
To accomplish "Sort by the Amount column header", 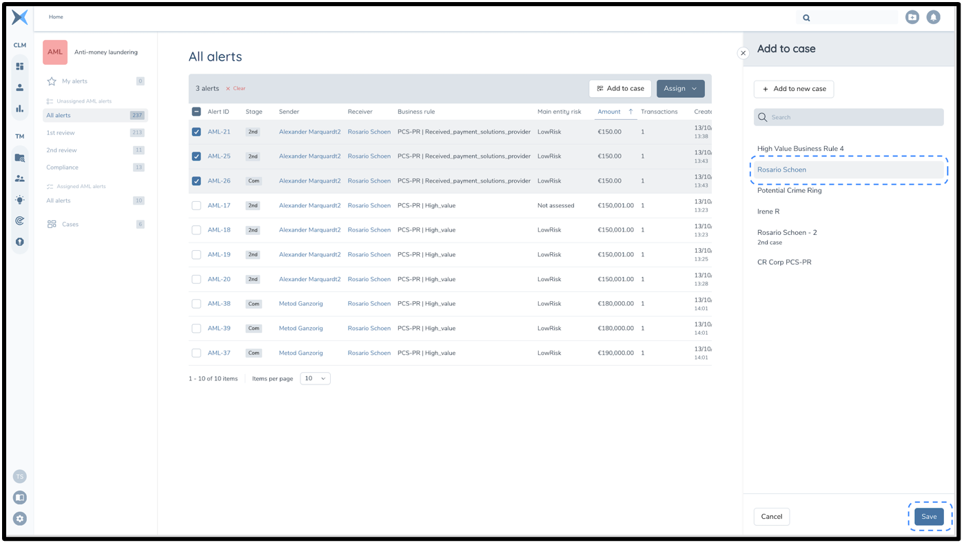I will click(609, 112).
